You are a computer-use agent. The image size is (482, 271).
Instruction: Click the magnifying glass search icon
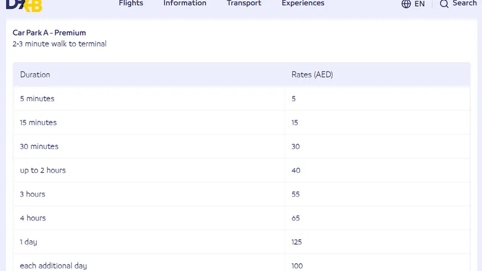click(444, 4)
